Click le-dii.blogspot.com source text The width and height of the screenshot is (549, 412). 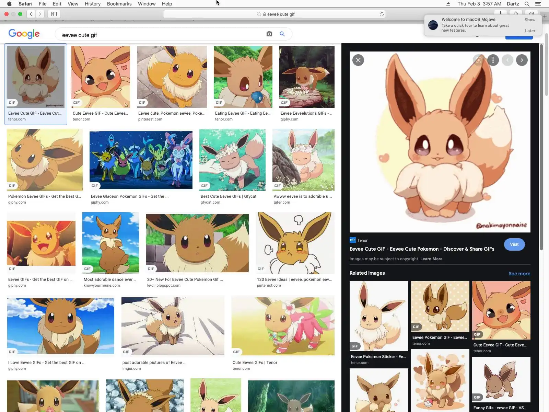(x=164, y=286)
